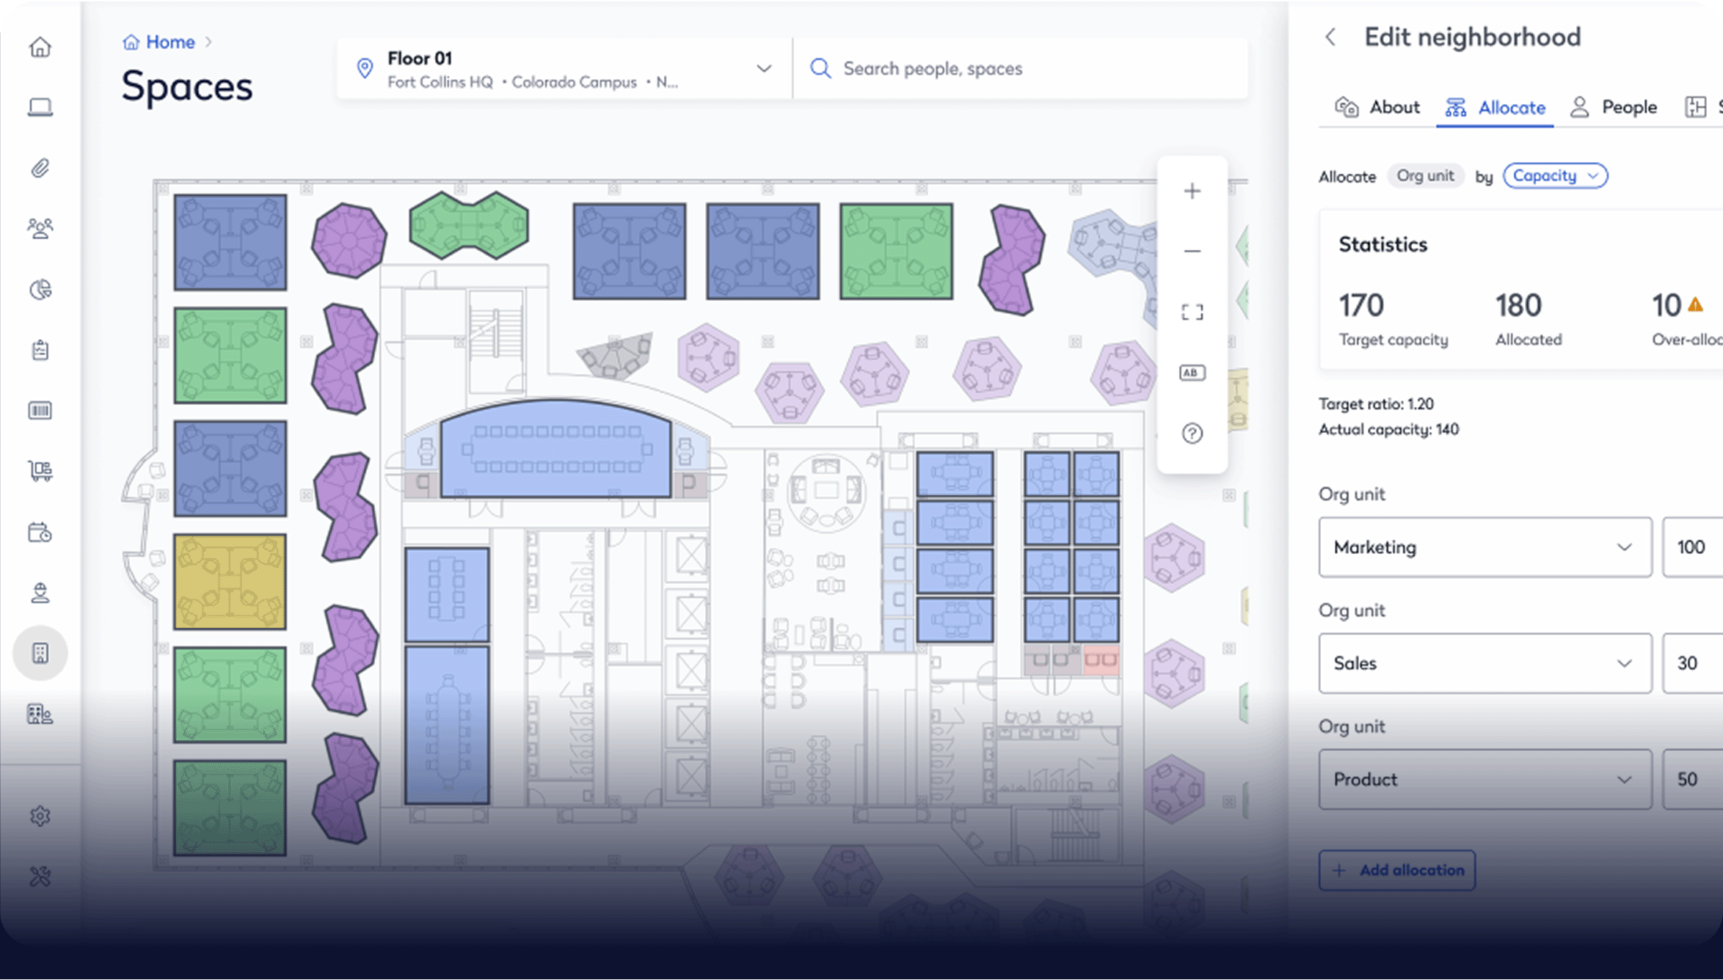Click the zoom out minus icon on map
1723x980 pixels.
(1192, 251)
